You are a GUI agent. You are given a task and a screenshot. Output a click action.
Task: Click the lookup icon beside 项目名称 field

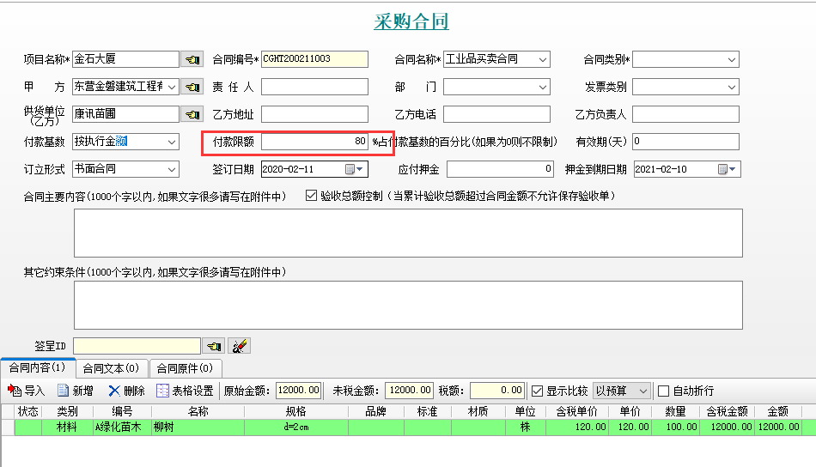[x=192, y=59]
